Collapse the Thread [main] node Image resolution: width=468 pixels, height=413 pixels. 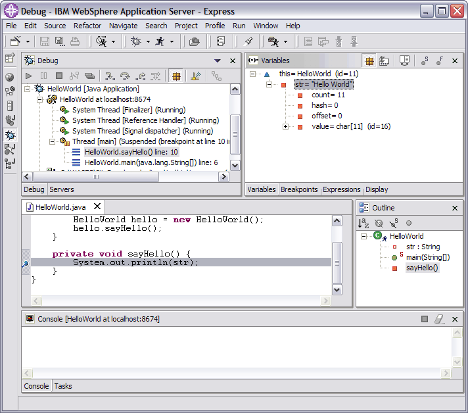[x=53, y=141]
